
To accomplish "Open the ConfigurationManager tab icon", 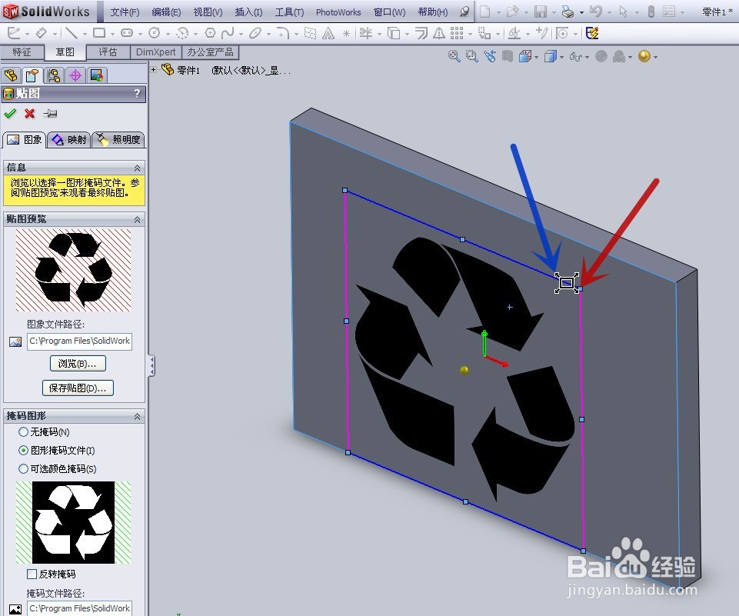I will (54, 75).
